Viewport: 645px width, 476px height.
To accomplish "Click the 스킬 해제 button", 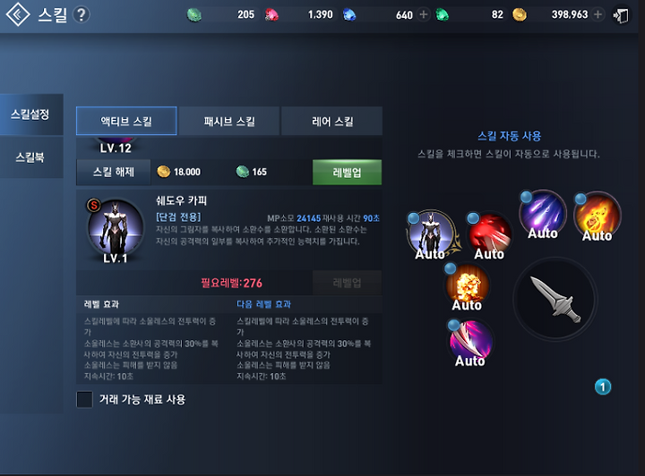I will 114,172.
